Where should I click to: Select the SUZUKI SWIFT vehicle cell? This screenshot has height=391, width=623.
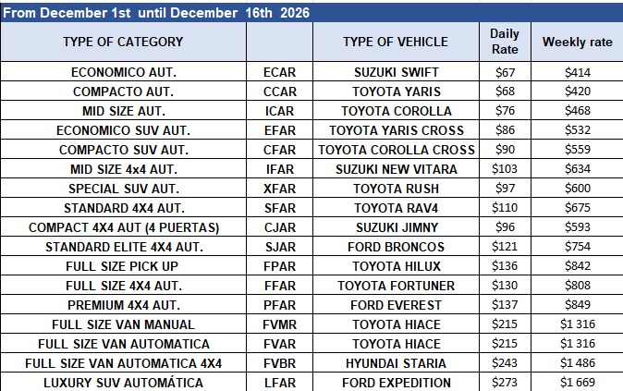tap(396, 72)
